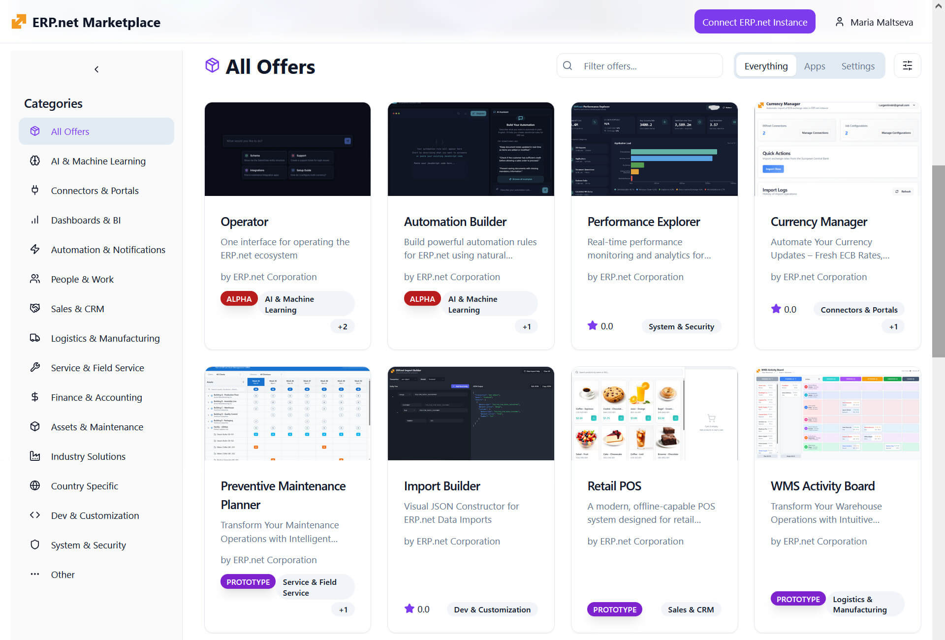Click the page vertical scrollbar
This screenshot has height=640, width=945.
(x=938, y=261)
